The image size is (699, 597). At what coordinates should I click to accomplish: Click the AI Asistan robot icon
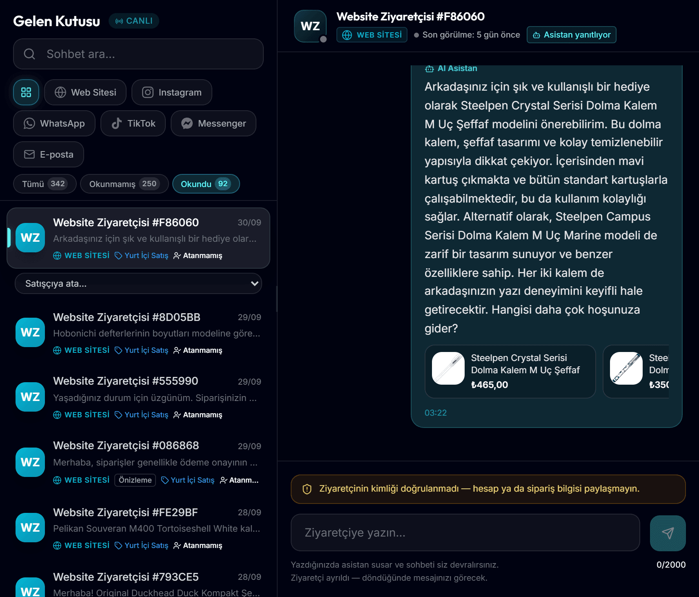(x=430, y=69)
